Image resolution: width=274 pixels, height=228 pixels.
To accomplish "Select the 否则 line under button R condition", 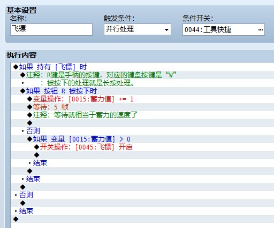I will point(143,131).
